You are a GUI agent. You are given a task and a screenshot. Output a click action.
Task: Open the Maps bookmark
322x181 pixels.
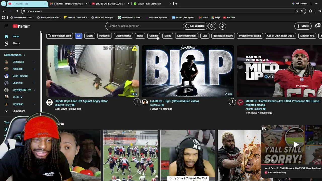pyautogui.click(x=216, y=18)
